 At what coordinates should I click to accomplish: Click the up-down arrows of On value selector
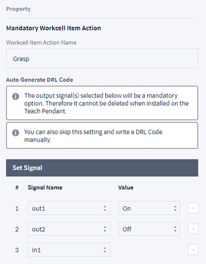[x=175, y=208]
